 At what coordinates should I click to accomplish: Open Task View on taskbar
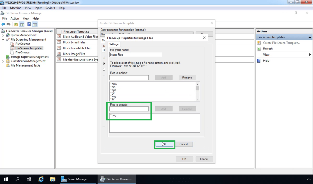click(x=29, y=179)
